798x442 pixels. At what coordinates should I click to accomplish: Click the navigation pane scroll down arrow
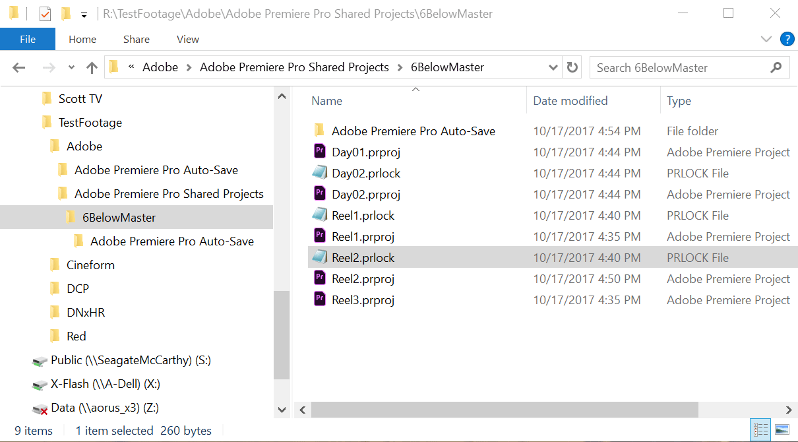pyautogui.click(x=282, y=409)
